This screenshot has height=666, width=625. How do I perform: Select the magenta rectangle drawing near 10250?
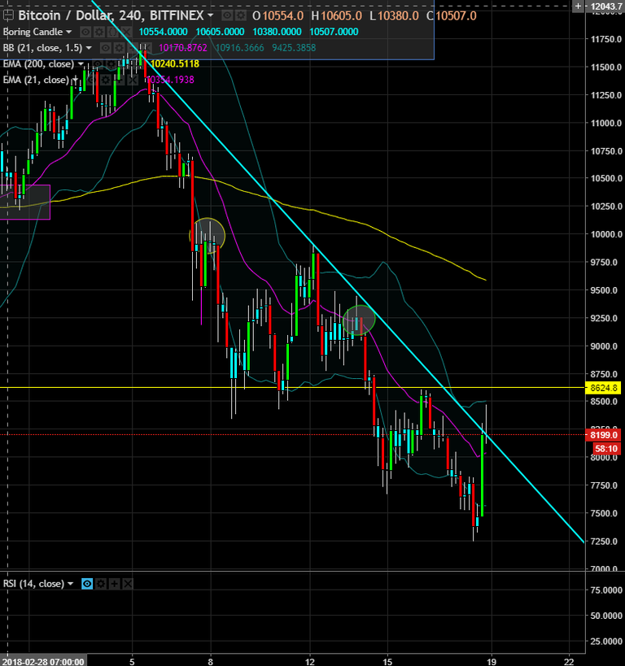[25, 202]
